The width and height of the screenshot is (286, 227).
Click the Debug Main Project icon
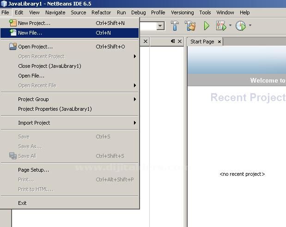click(221, 26)
